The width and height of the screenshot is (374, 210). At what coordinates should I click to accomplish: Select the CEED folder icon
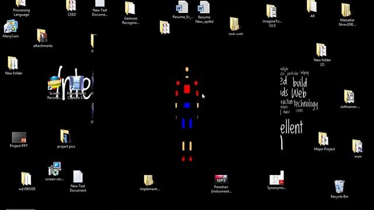click(x=71, y=5)
